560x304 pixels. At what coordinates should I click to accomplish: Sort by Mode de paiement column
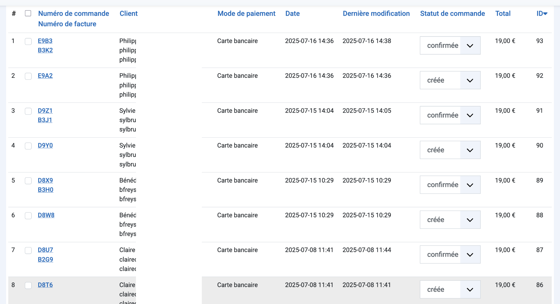point(246,13)
